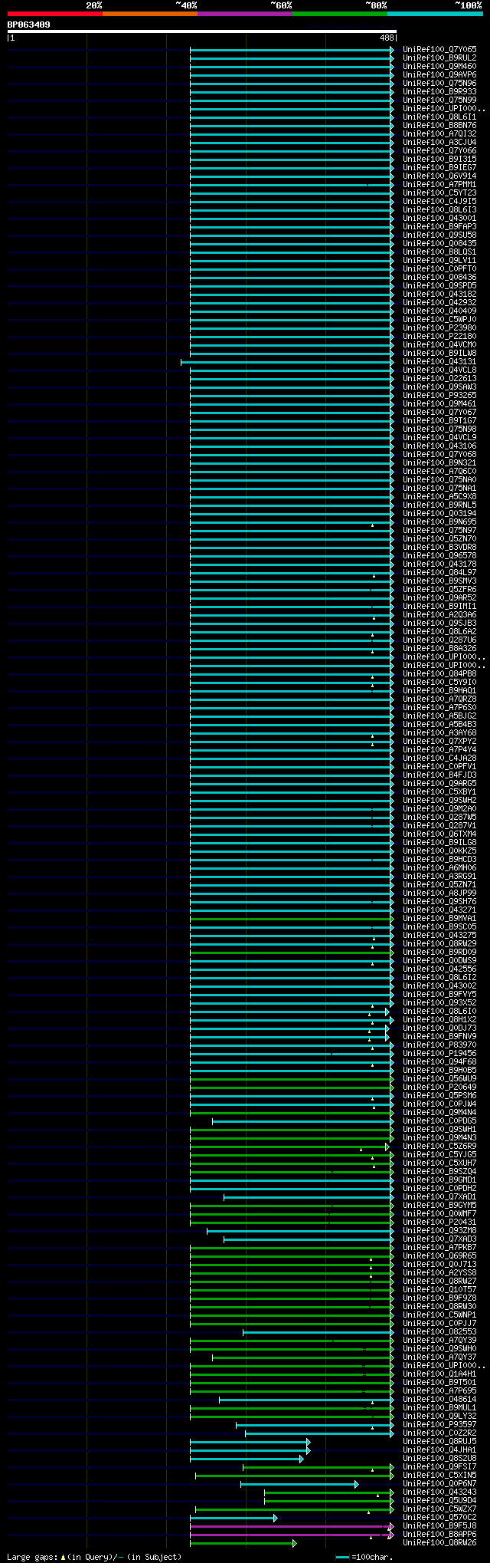Click the green ~80% identity legend segment

[x=339, y=14]
